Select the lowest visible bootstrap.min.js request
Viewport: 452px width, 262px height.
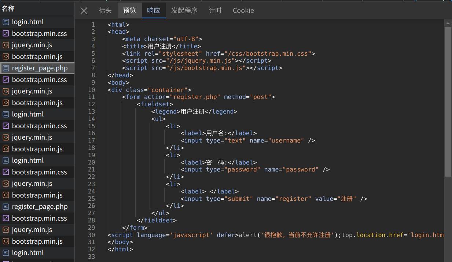pyautogui.click(x=37, y=241)
